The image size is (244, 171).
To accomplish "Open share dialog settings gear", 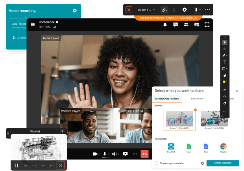I will [x=202, y=163].
